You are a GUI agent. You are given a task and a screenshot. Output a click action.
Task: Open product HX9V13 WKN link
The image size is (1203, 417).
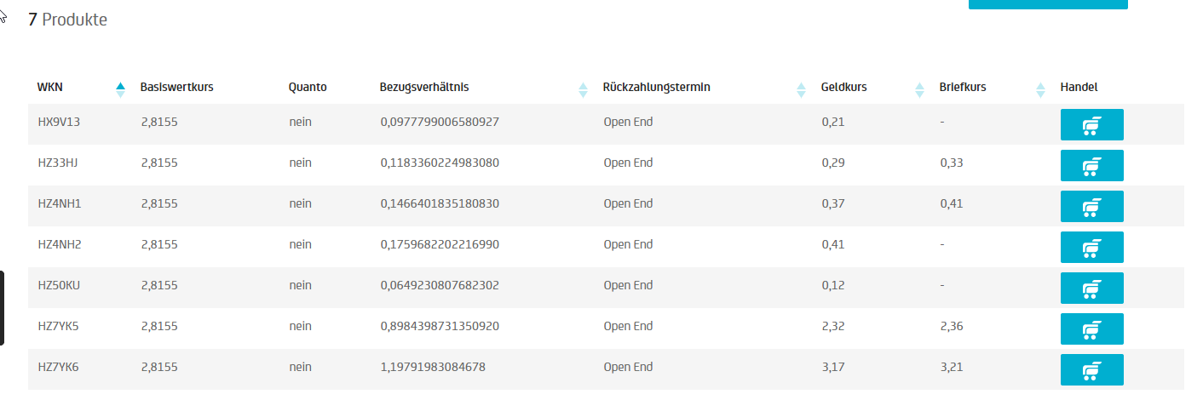59,122
